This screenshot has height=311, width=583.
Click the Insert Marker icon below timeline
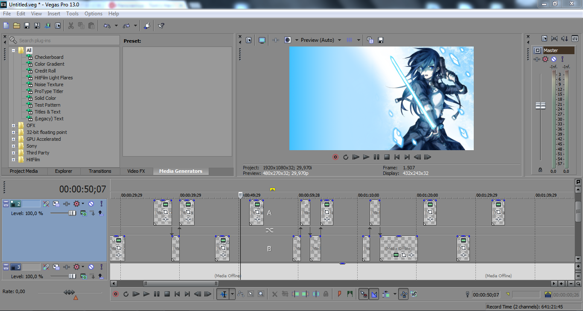340,294
